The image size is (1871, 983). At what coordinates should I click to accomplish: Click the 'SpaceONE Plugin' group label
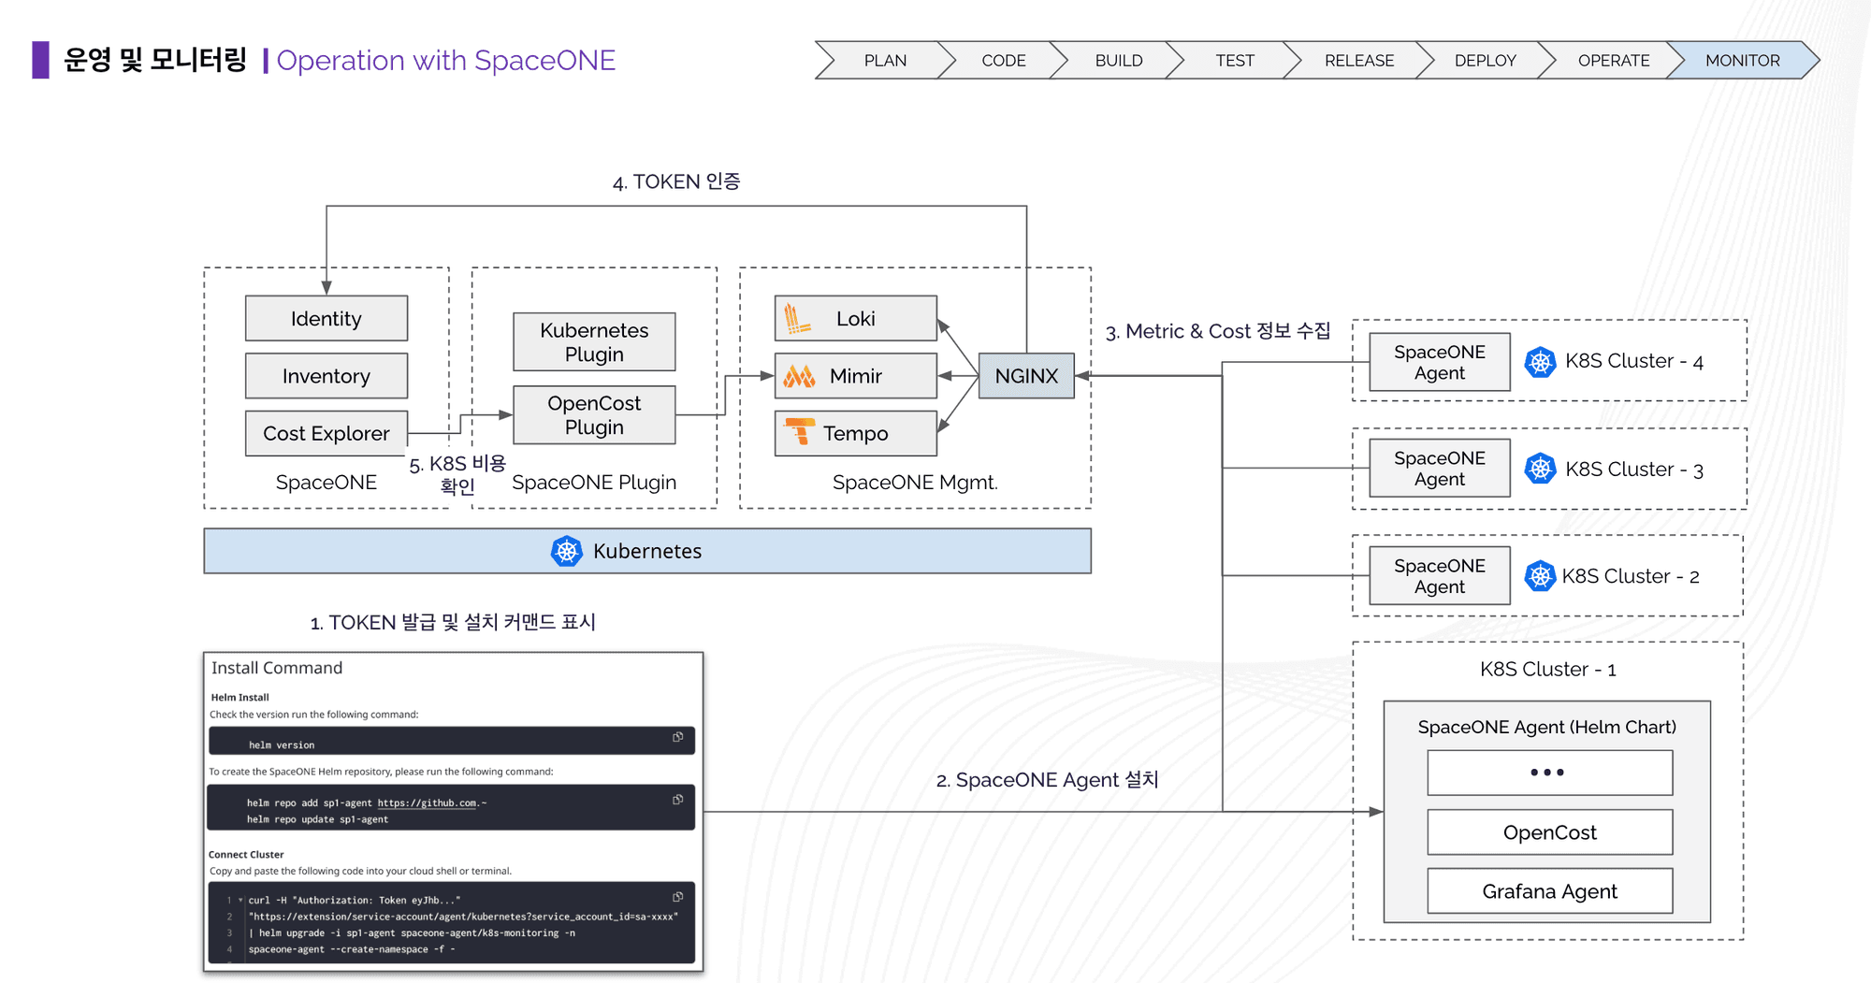click(594, 483)
